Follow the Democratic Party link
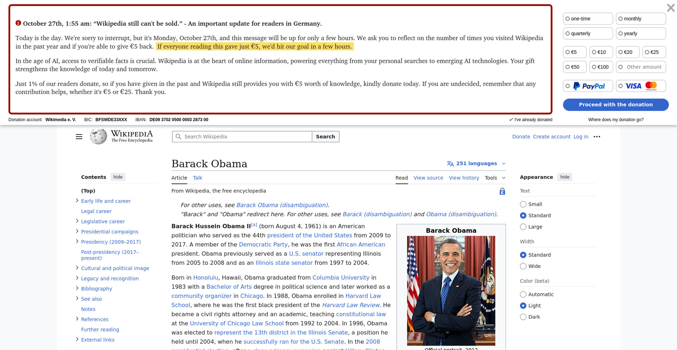Image resolution: width=677 pixels, height=350 pixels. click(263, 245)
